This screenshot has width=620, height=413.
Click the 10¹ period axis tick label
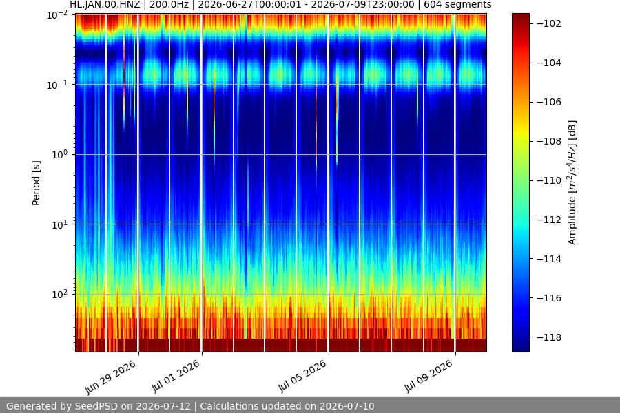click(60, 224)
